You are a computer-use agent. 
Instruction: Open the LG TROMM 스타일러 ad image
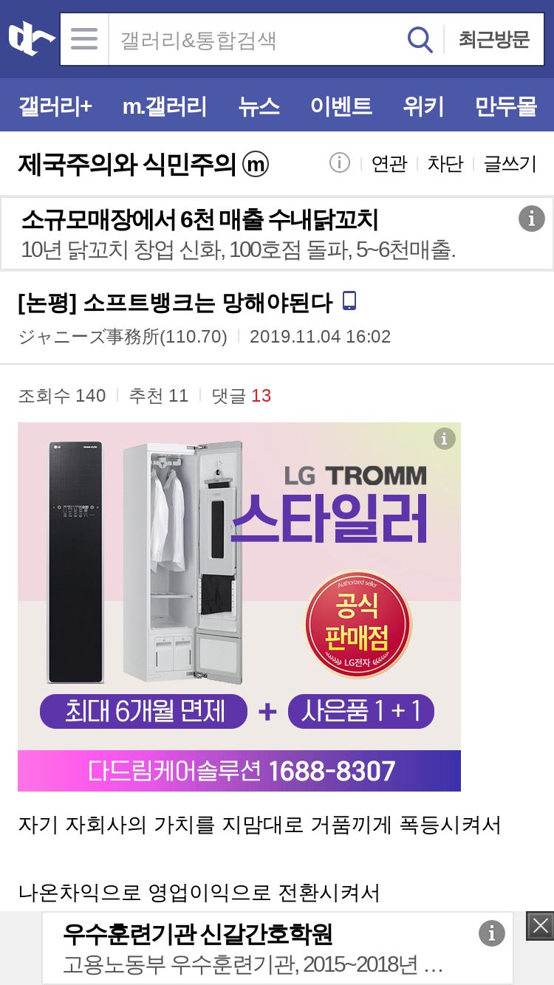pos(239,607)
